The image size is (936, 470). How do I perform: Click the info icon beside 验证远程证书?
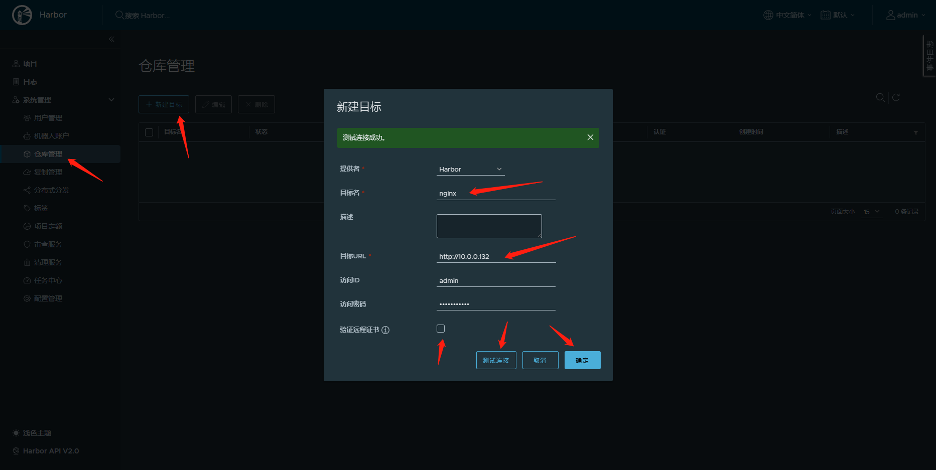385,330
